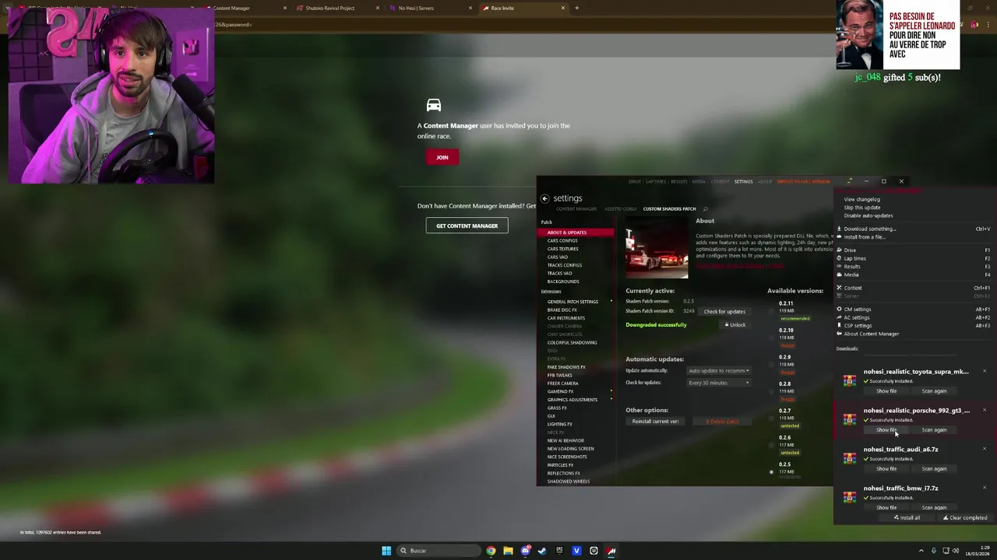Image resolution: width=997 pixels, height=560 pixels.
Task: Select version 0.2.7 radio button
Action: [772, 418]
